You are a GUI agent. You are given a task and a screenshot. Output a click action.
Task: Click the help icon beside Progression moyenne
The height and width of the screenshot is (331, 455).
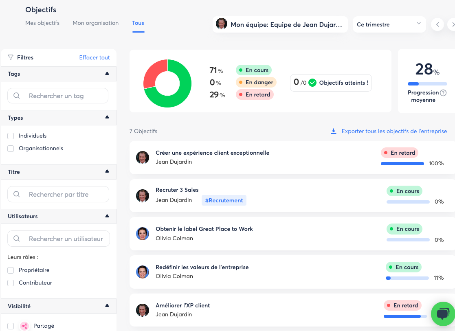pos(444,93)
